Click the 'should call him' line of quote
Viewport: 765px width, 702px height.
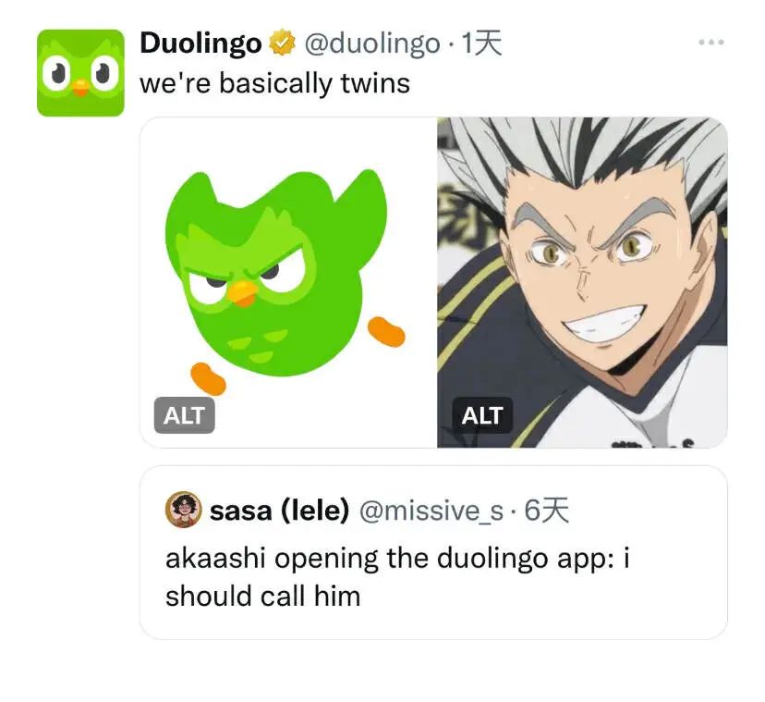pos(263,597)
